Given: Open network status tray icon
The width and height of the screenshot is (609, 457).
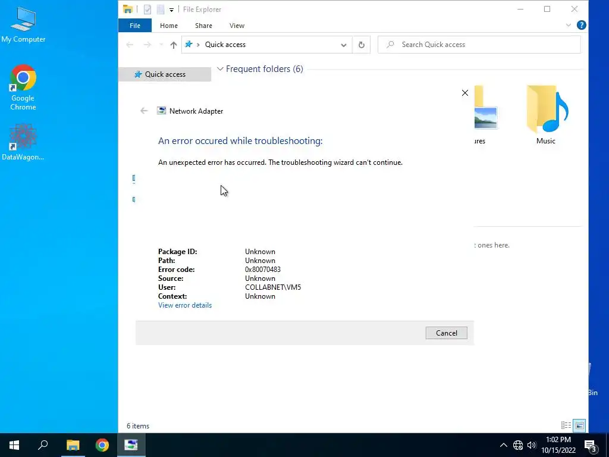Looking at the screenshot, I should click(518, 445).
